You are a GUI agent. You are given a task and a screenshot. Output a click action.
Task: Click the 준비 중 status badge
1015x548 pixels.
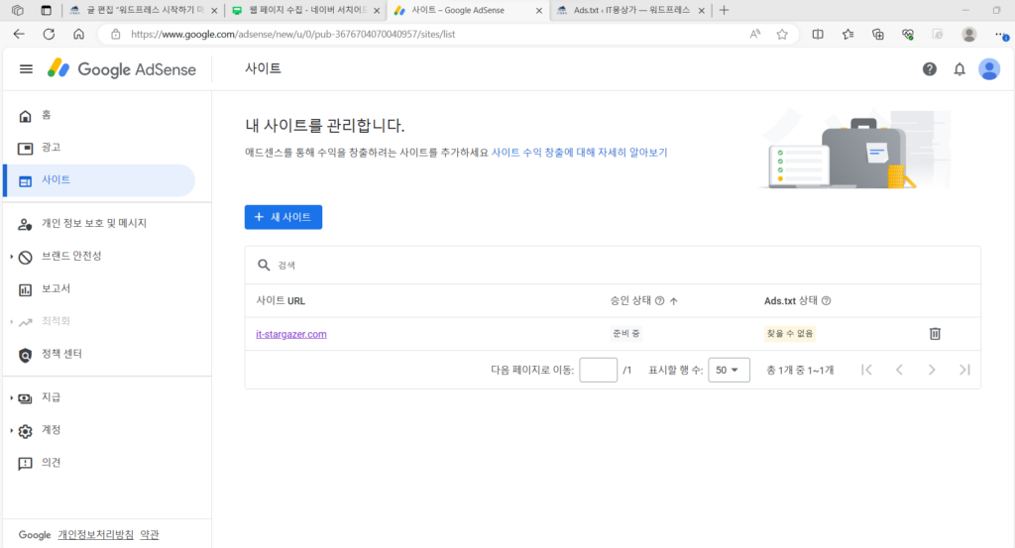click(x=626, y=334)
